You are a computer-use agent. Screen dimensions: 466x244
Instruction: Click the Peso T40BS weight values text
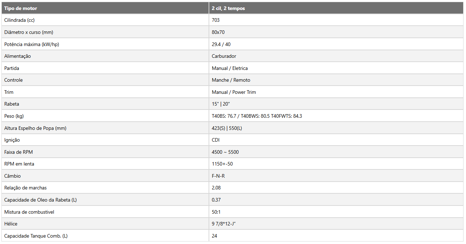pyautogui.click(x=257, y=116)
